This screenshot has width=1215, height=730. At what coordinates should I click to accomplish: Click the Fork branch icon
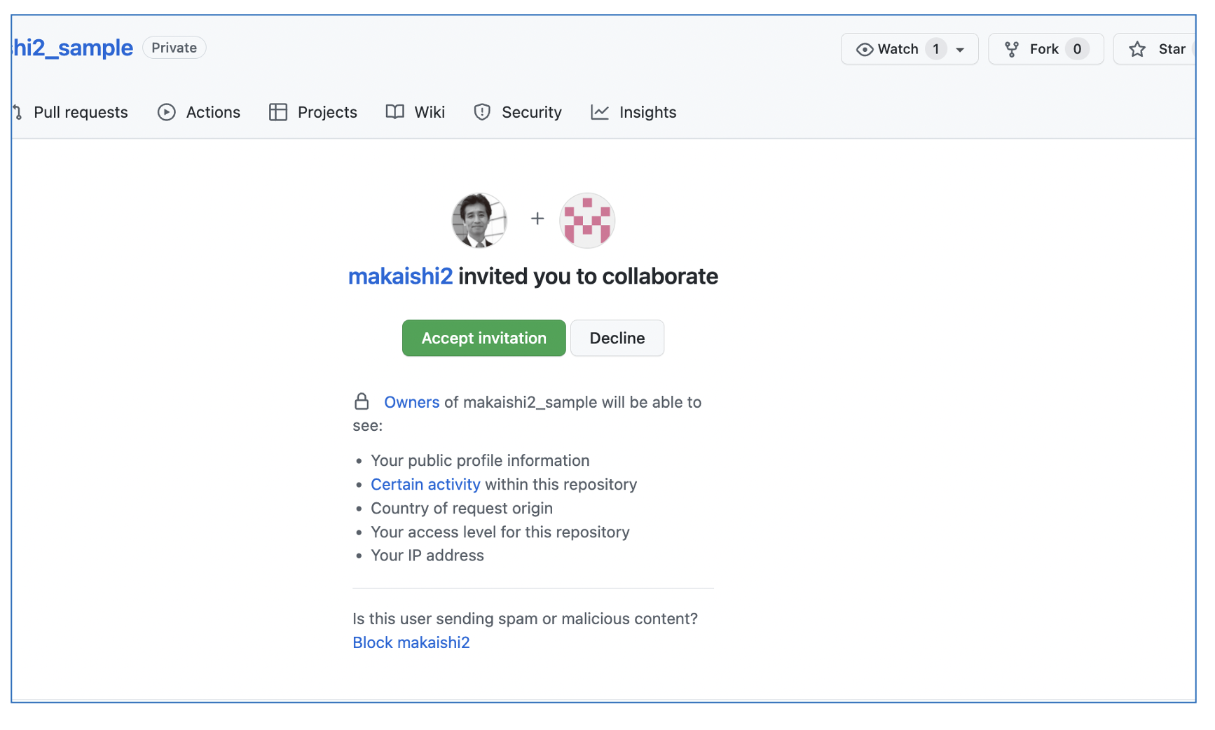pyautogui.click(x=1012, y=49)
